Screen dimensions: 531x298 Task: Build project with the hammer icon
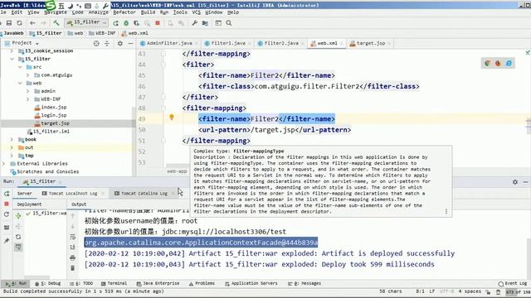(x=56, y=23)
